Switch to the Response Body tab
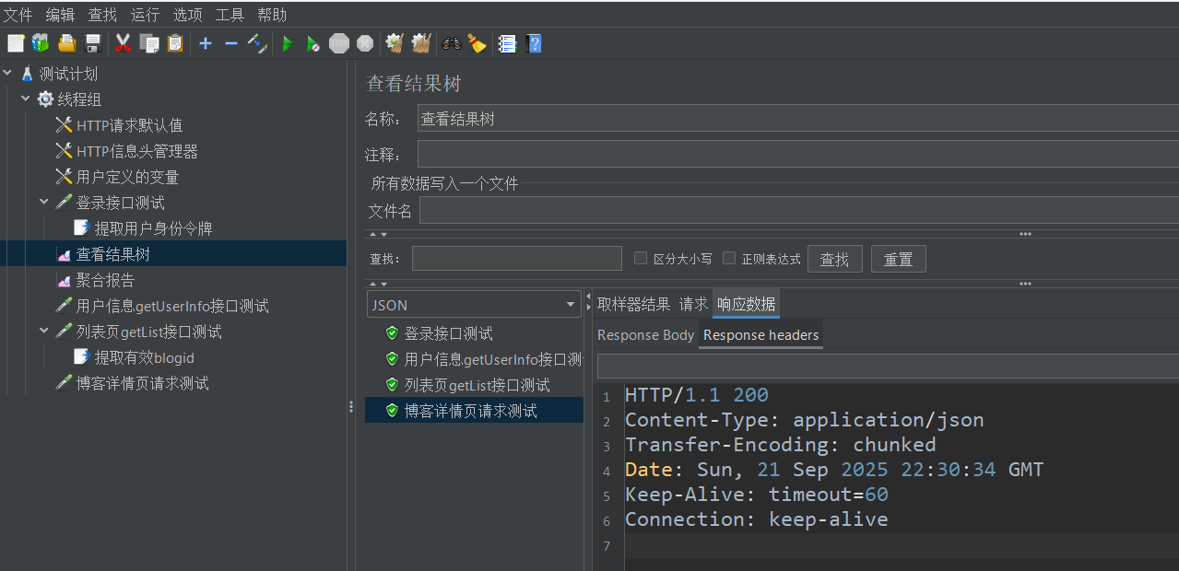 coord(645,335)
